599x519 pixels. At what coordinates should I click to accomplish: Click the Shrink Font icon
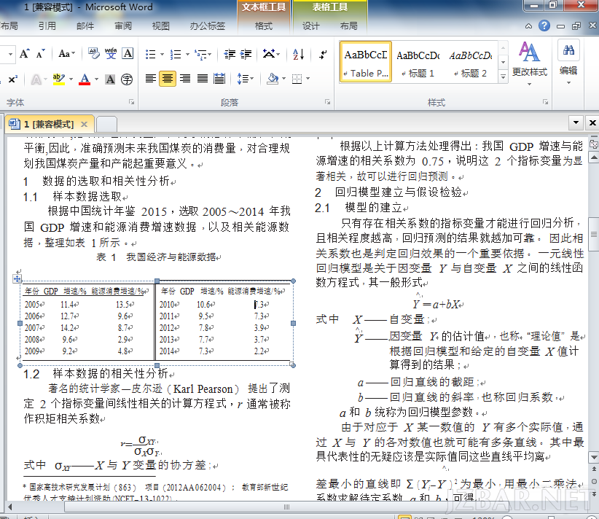coord(41,53)
